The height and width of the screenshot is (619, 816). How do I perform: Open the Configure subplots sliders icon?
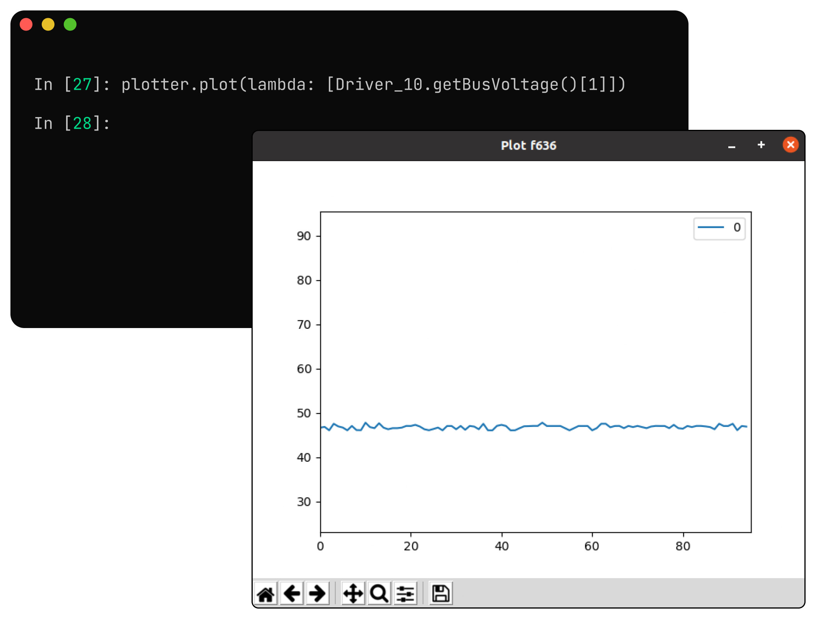point(405,593)
